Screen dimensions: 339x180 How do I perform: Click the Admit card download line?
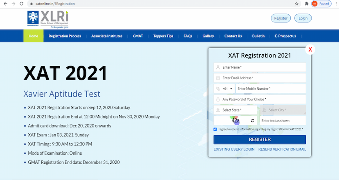[70, 126]
